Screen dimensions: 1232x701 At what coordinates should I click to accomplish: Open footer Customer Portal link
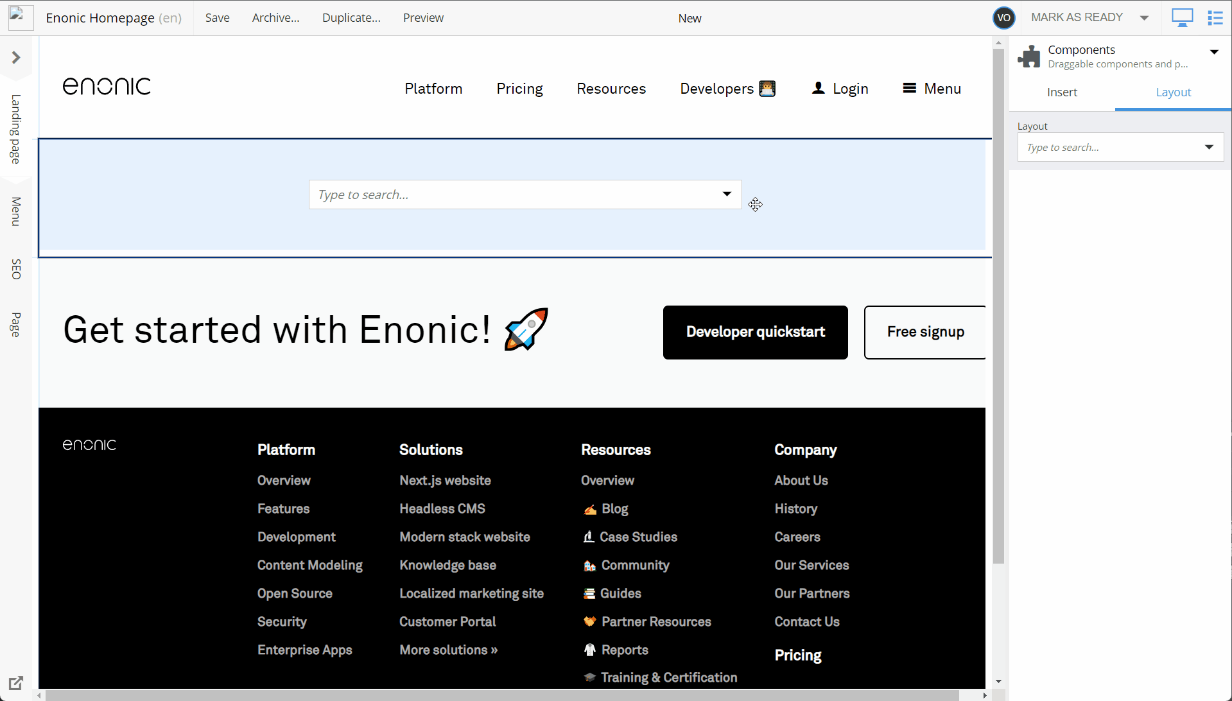(x=447, y=621)
